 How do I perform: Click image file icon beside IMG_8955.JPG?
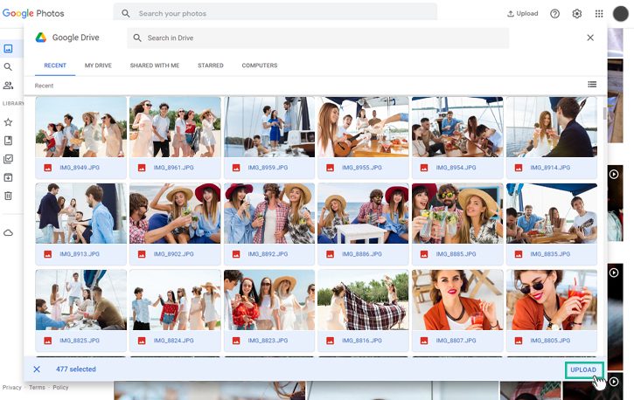tap(330, 168)
